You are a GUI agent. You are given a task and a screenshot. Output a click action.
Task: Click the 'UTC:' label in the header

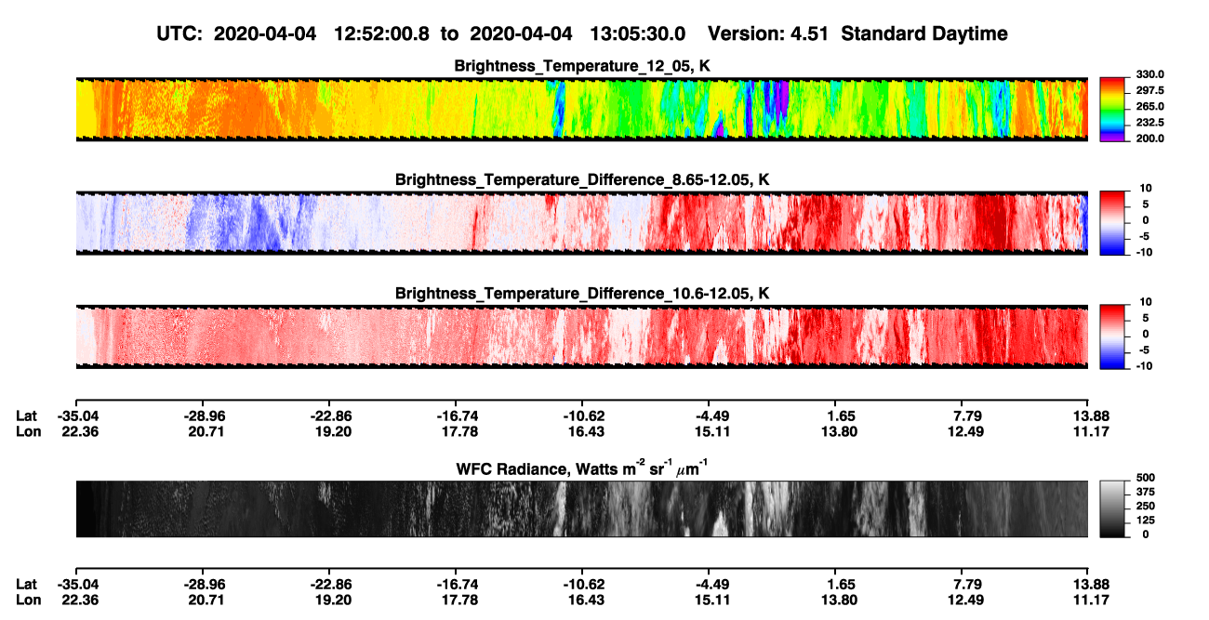[x=179, y=33]
